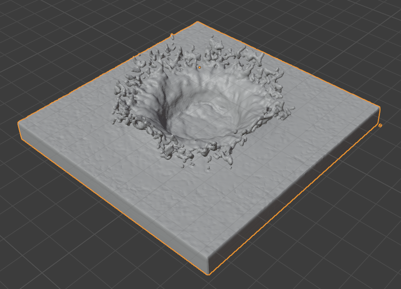Click the orange origin point marker

(199, 68)
